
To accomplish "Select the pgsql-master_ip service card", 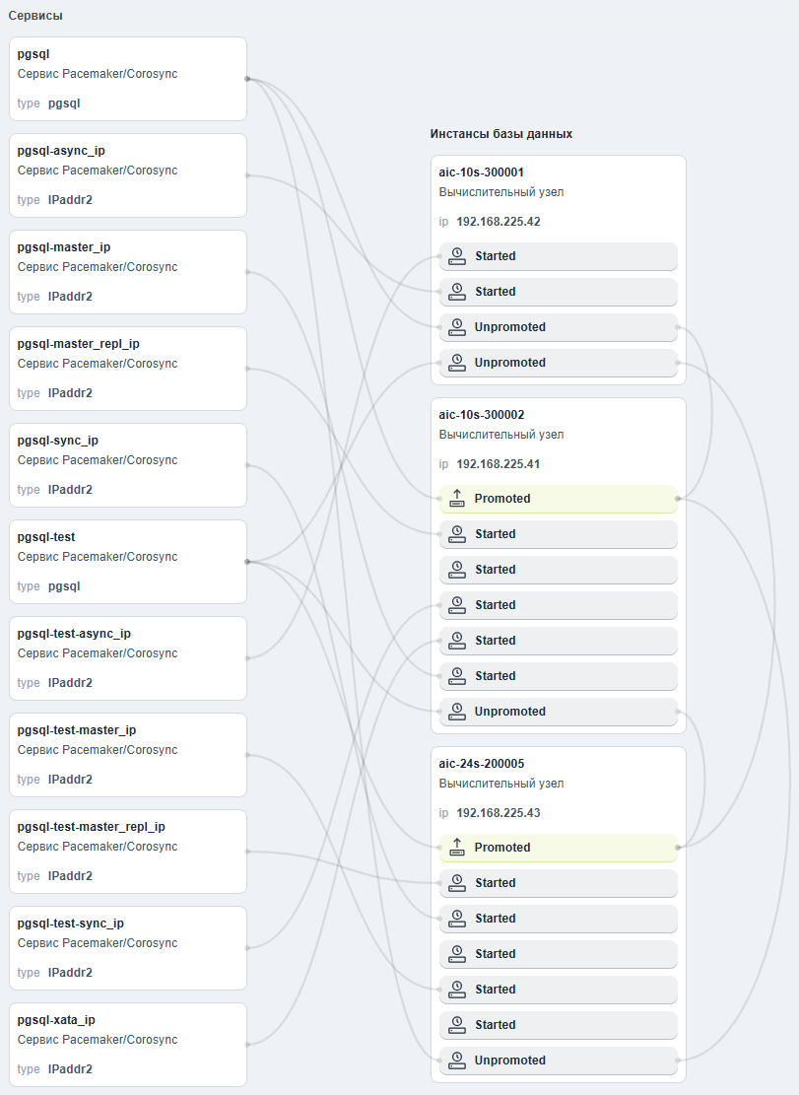I will click(128, 272).
